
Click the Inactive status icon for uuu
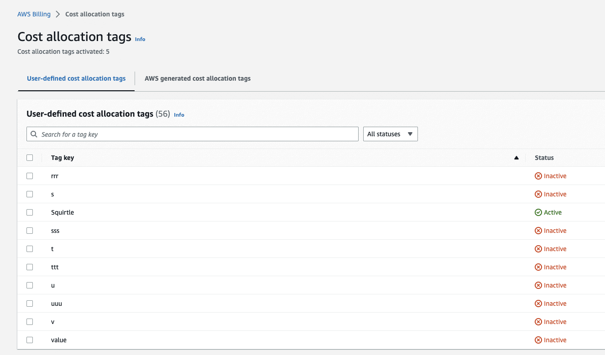(x=538, y=304)
